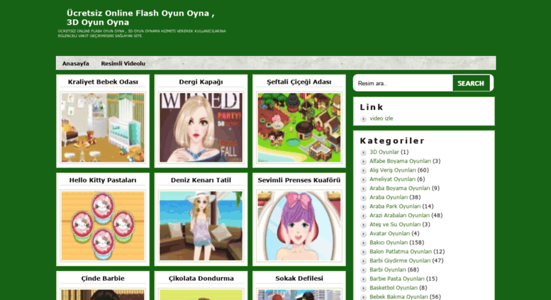Open the Şeftali Çiçeği Adası game thumbnail
551x300 pixels.
click(299, 127)
